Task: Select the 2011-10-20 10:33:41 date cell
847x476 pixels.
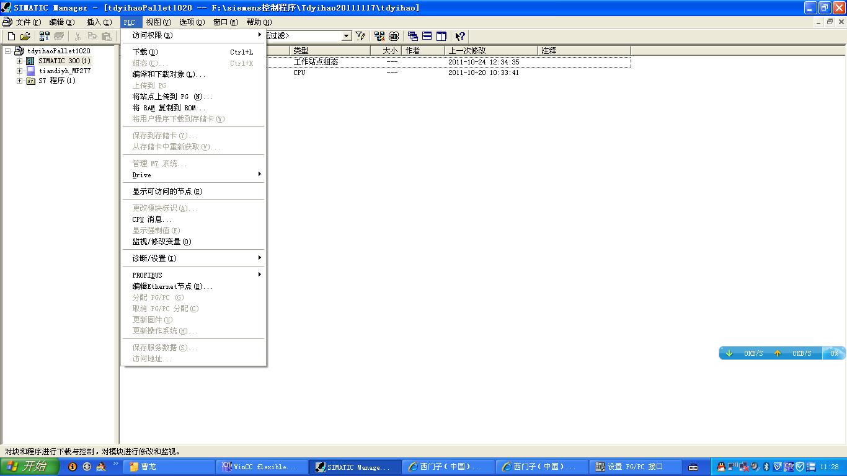Action: 484,73
